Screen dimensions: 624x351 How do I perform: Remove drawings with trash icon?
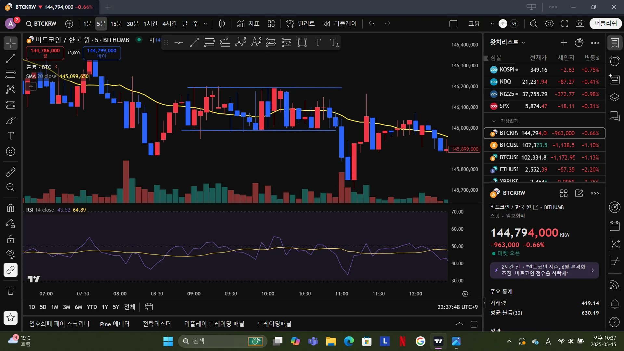pyautogui.click(x=10, y=291)
